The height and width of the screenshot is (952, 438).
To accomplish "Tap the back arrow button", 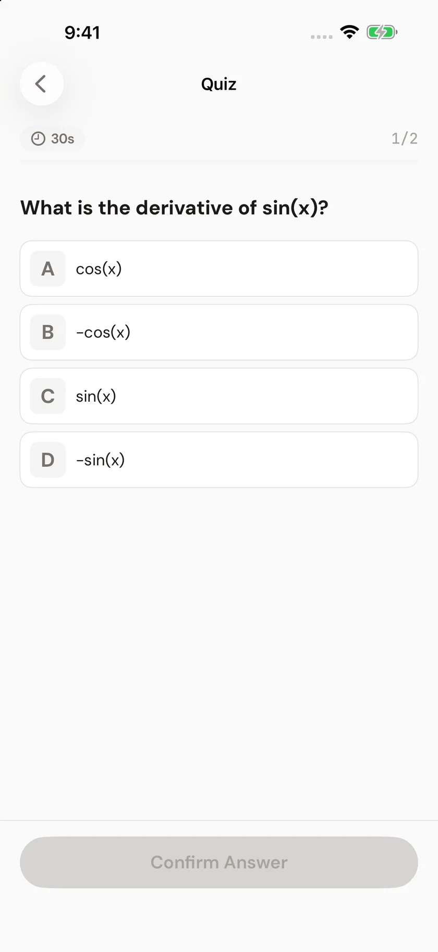I will (x=42, y=83).
